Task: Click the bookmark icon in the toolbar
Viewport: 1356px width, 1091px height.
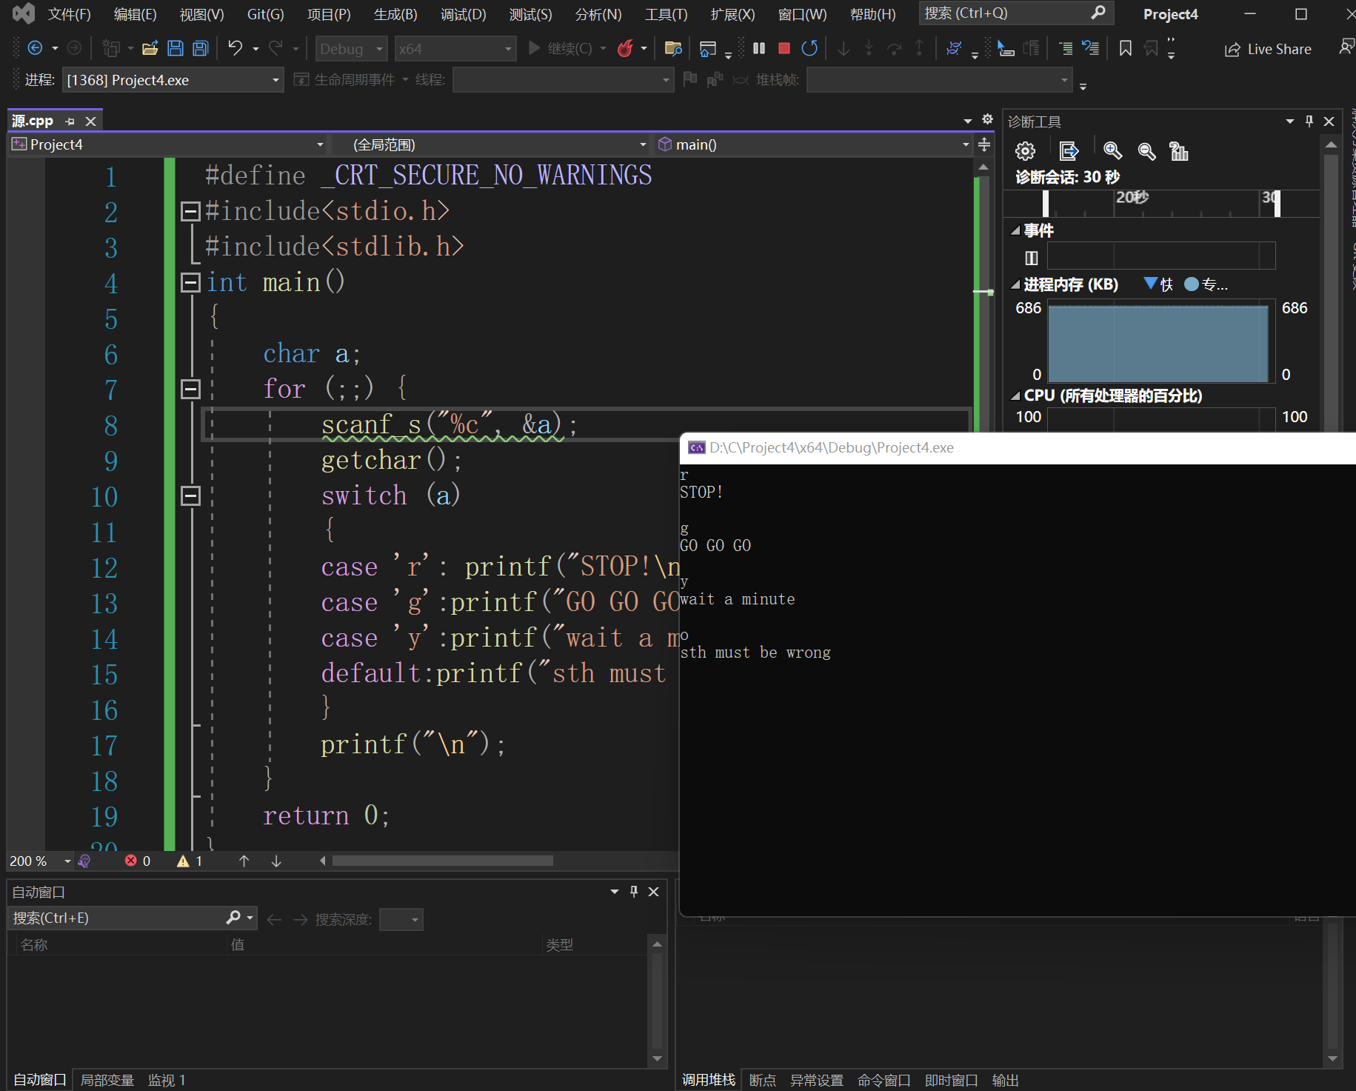Action: (x=1125, y=49)
